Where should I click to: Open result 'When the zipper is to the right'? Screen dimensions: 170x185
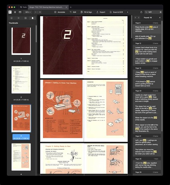(x=147, y=119)
